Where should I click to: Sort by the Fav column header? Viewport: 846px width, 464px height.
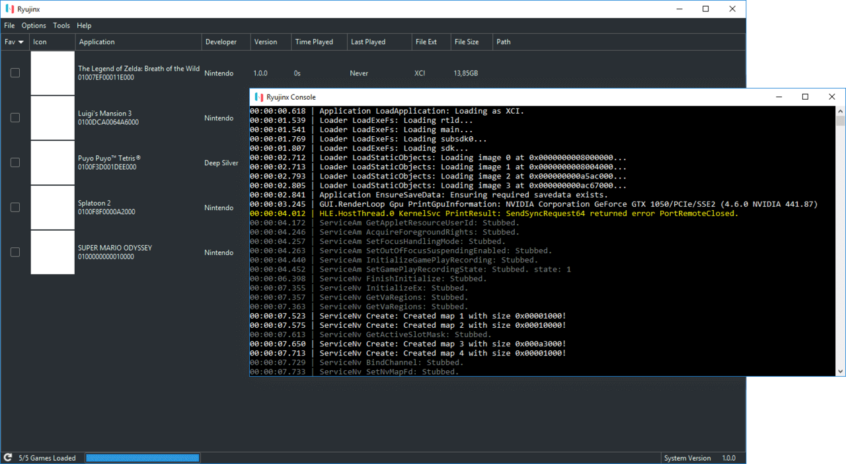click(15, 42)
